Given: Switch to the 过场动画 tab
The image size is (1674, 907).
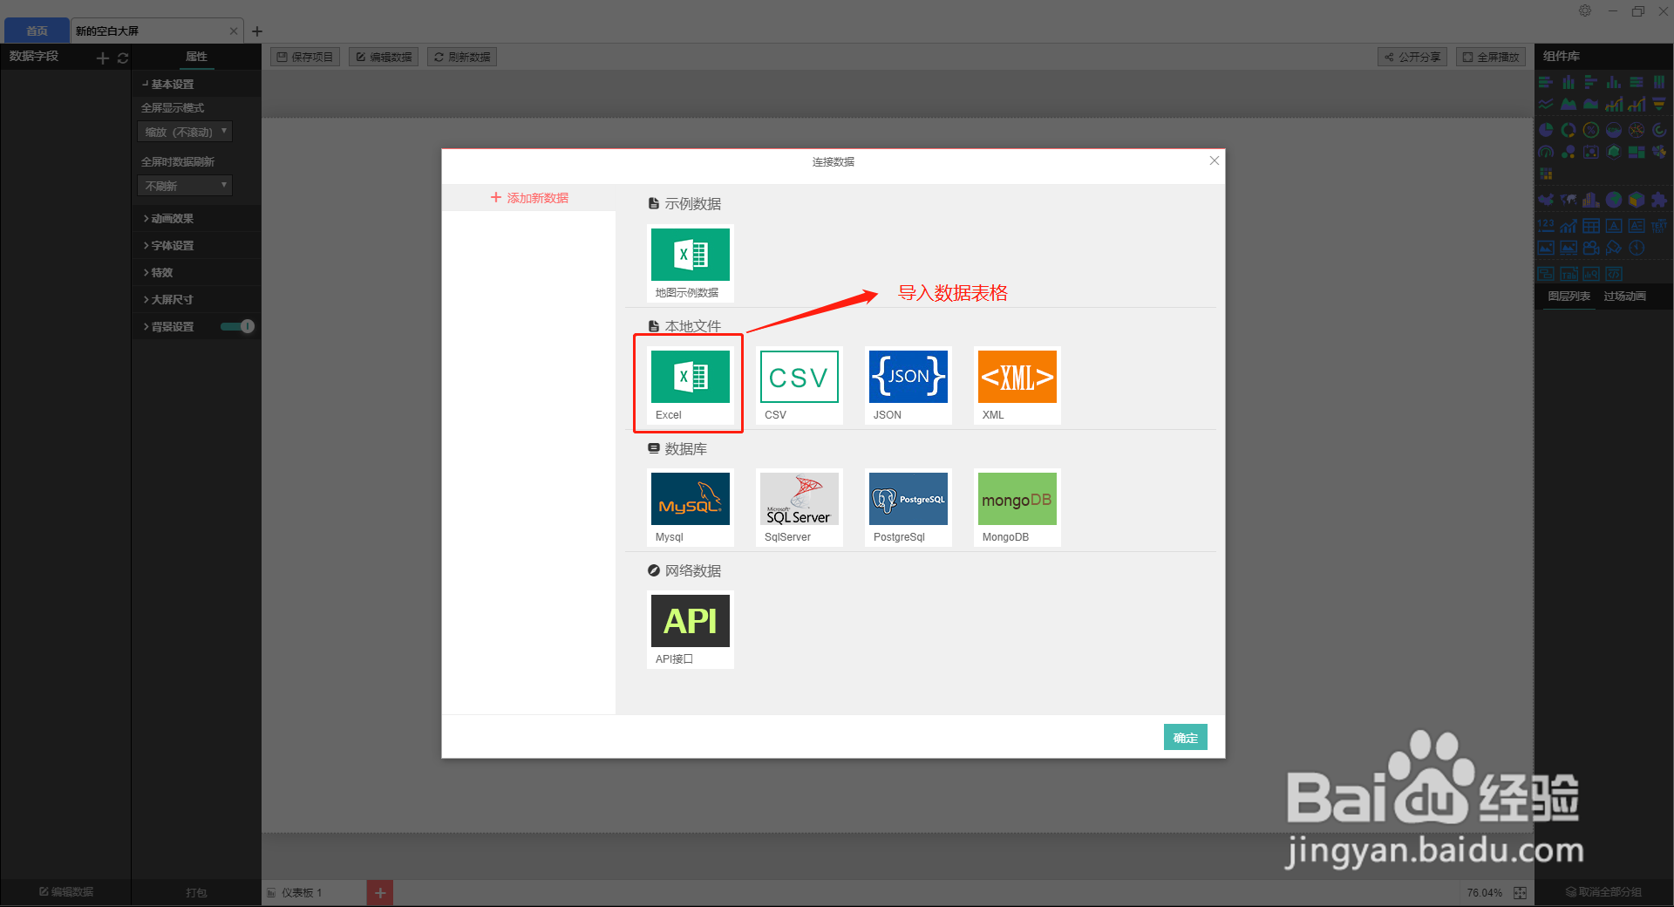Looking at the screenshot, I should 1624,297.
